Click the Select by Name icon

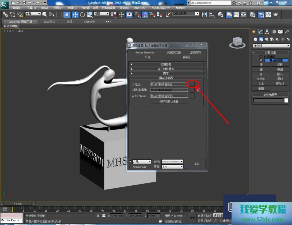tap(52, 14)
